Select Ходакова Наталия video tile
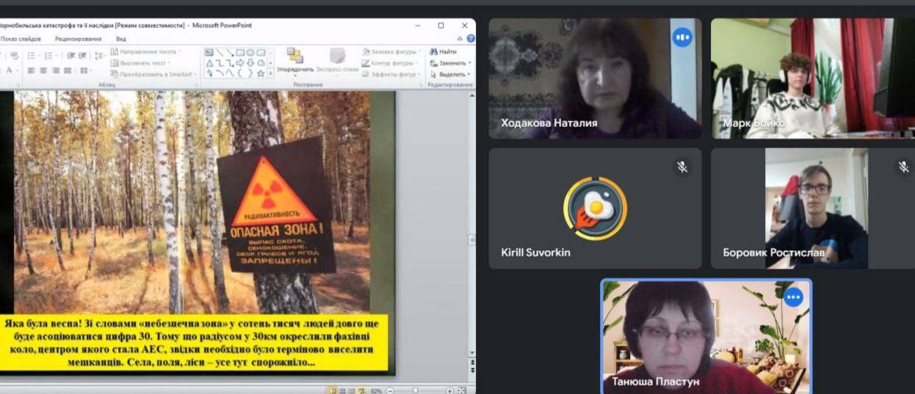Screen dimensions: 915x394 pos(595,79)
